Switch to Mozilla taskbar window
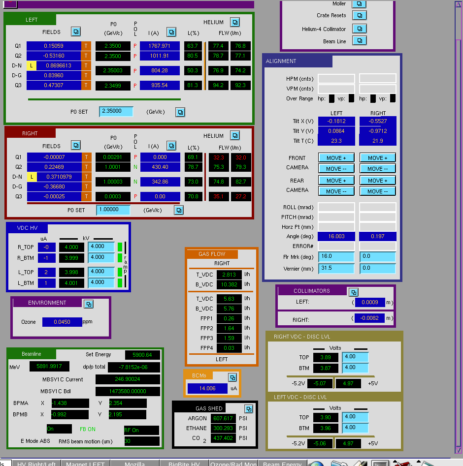Image resolution: width=463 pixels, height=466 pixels. 135,463
